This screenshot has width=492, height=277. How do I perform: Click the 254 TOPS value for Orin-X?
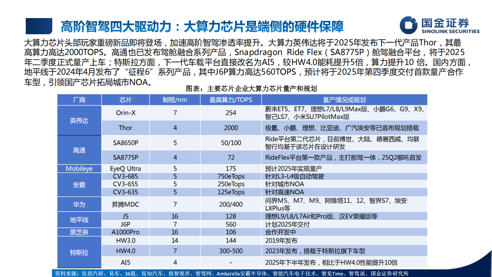click(x=231, y=113)
